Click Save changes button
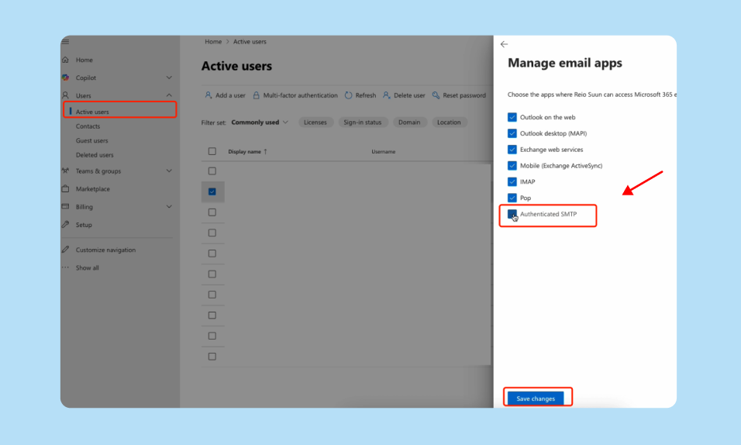741x445 pixels. (536, 398)
